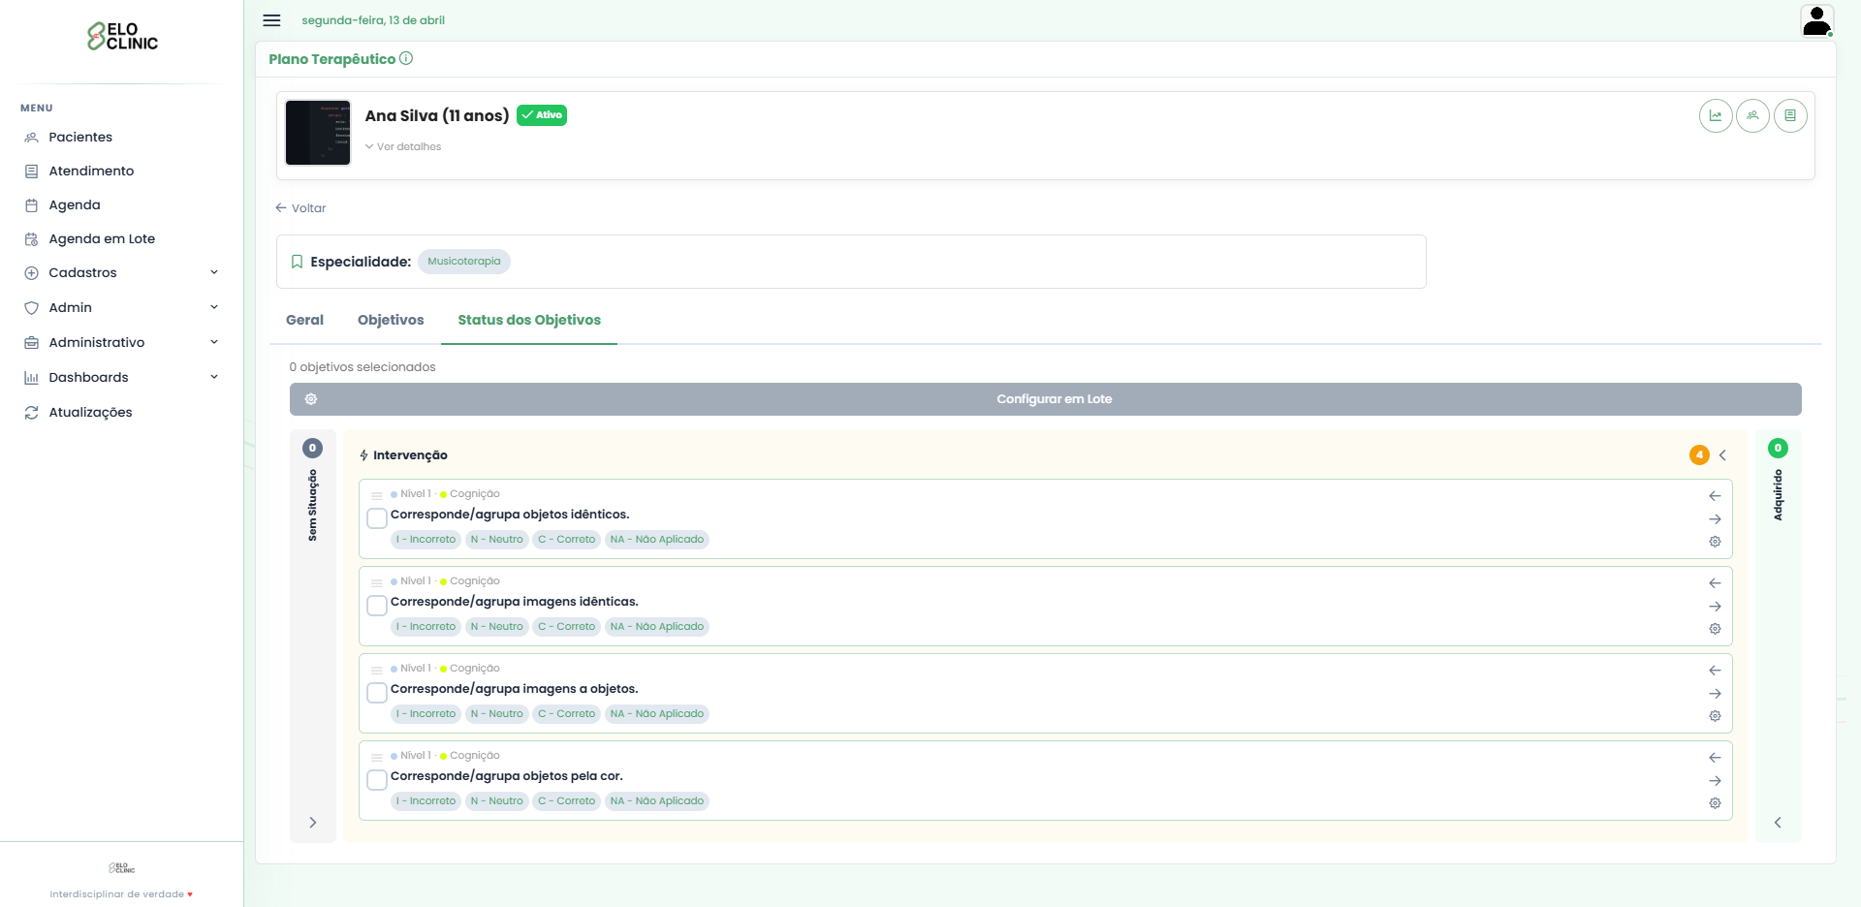The width and height of the screenshot is (1861, 907).
Task: Switch to the Objetivos tab
Action: [391, 321]
